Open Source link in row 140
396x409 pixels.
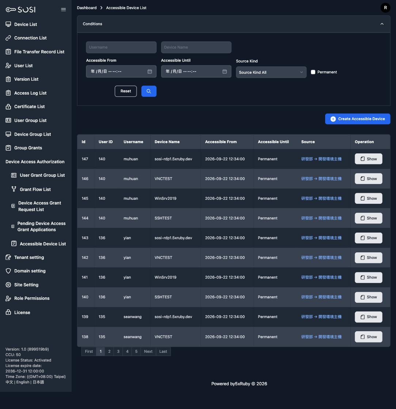(x=321, y=297)
